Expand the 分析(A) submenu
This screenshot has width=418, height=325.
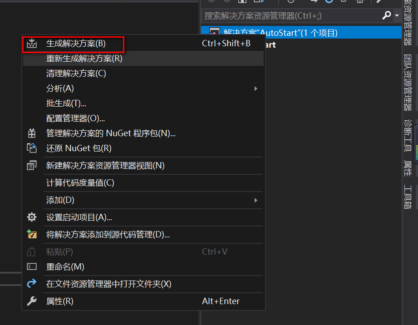tap(136, 88)
